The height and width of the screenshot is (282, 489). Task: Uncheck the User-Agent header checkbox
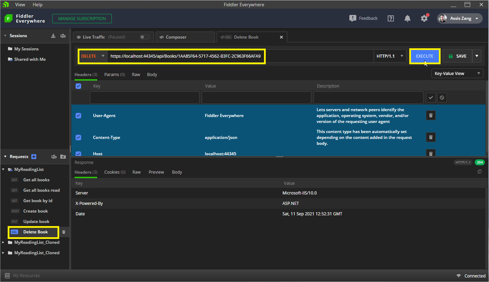[78, 116]
